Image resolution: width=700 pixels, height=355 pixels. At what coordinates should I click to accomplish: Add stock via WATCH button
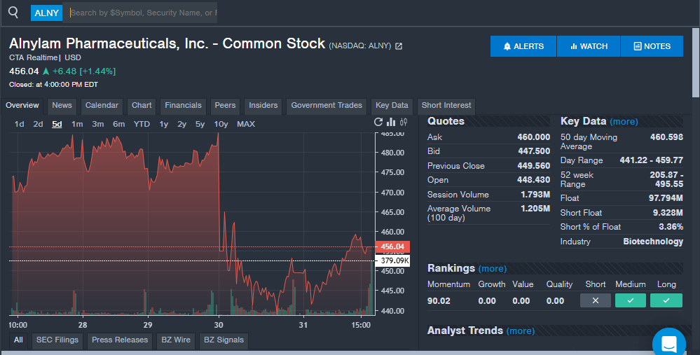coord(589,46)
